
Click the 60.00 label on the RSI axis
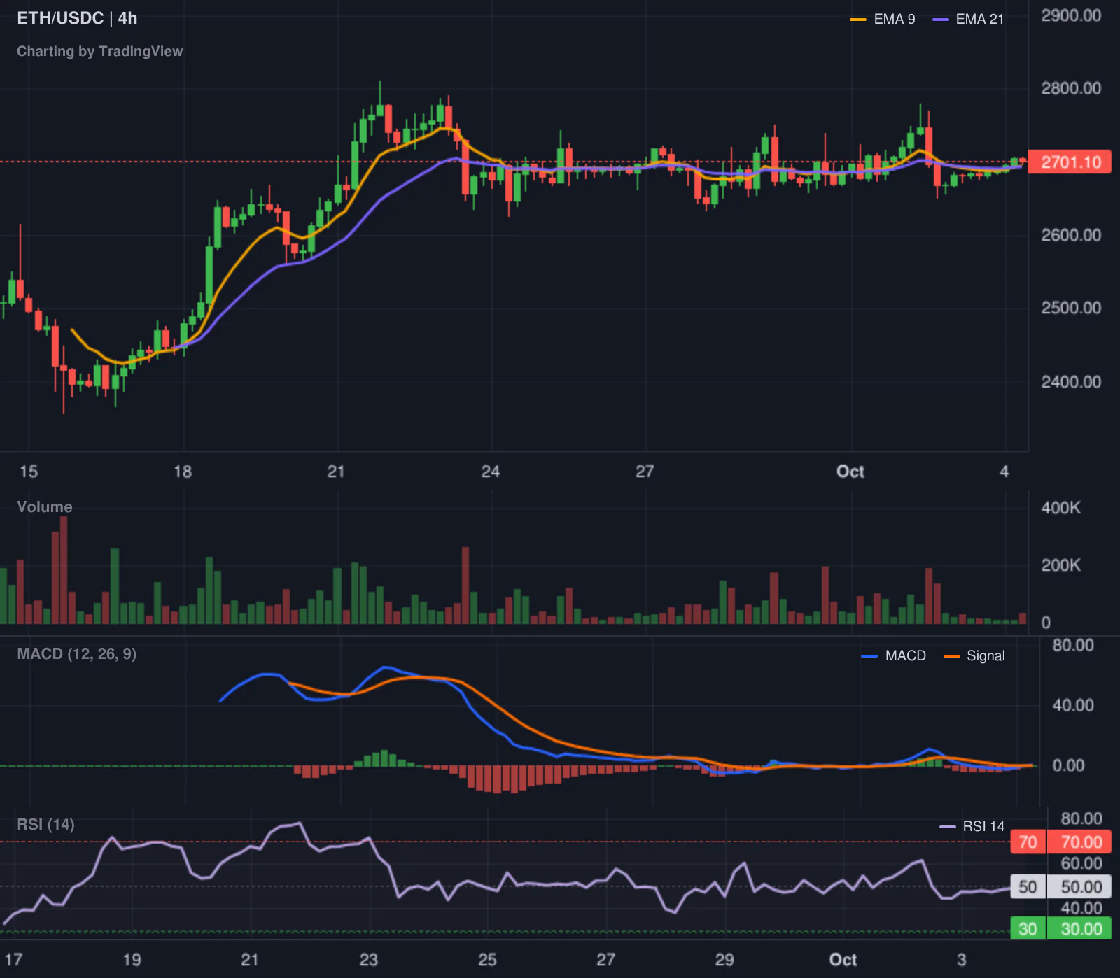click(x=1081, y=864)
